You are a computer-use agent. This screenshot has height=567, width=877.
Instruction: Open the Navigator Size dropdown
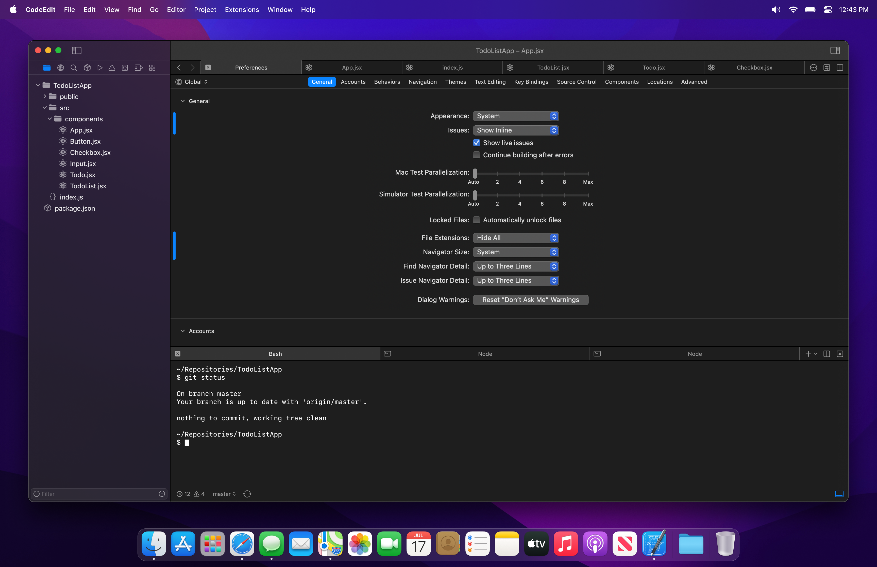[x=516, y=252]
